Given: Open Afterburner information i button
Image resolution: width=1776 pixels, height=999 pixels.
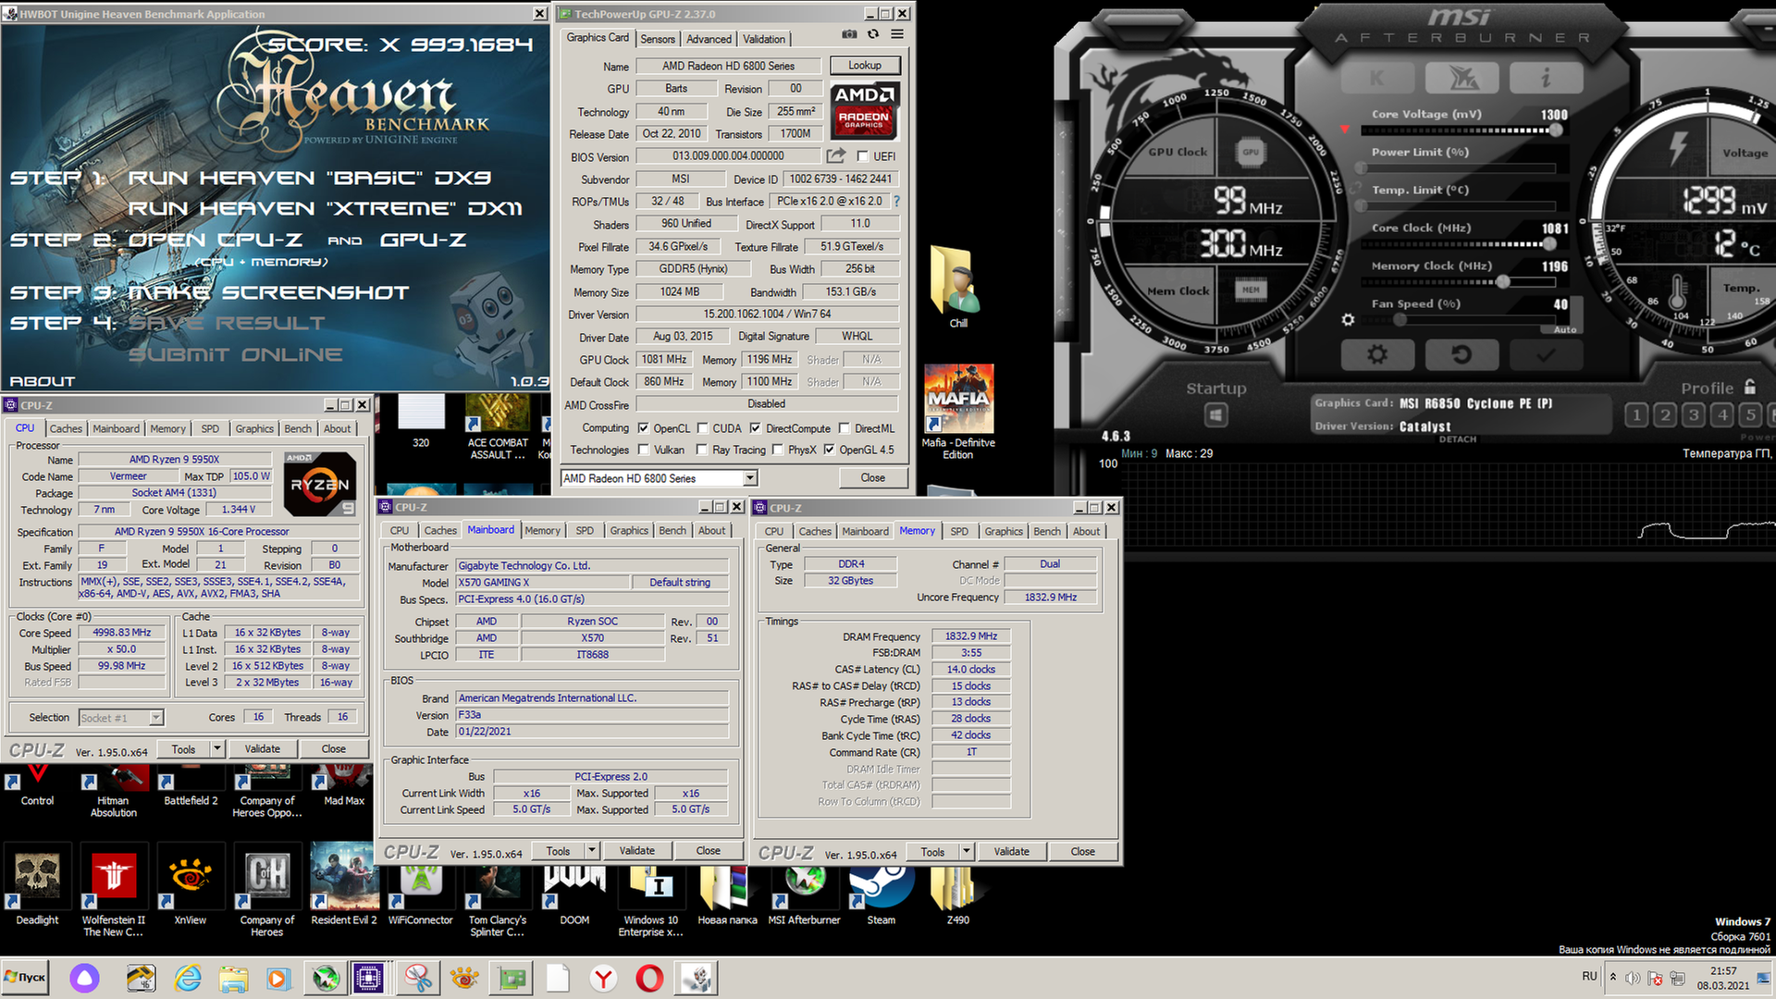Looking at the screenshot, I should tap(1546, 78).
